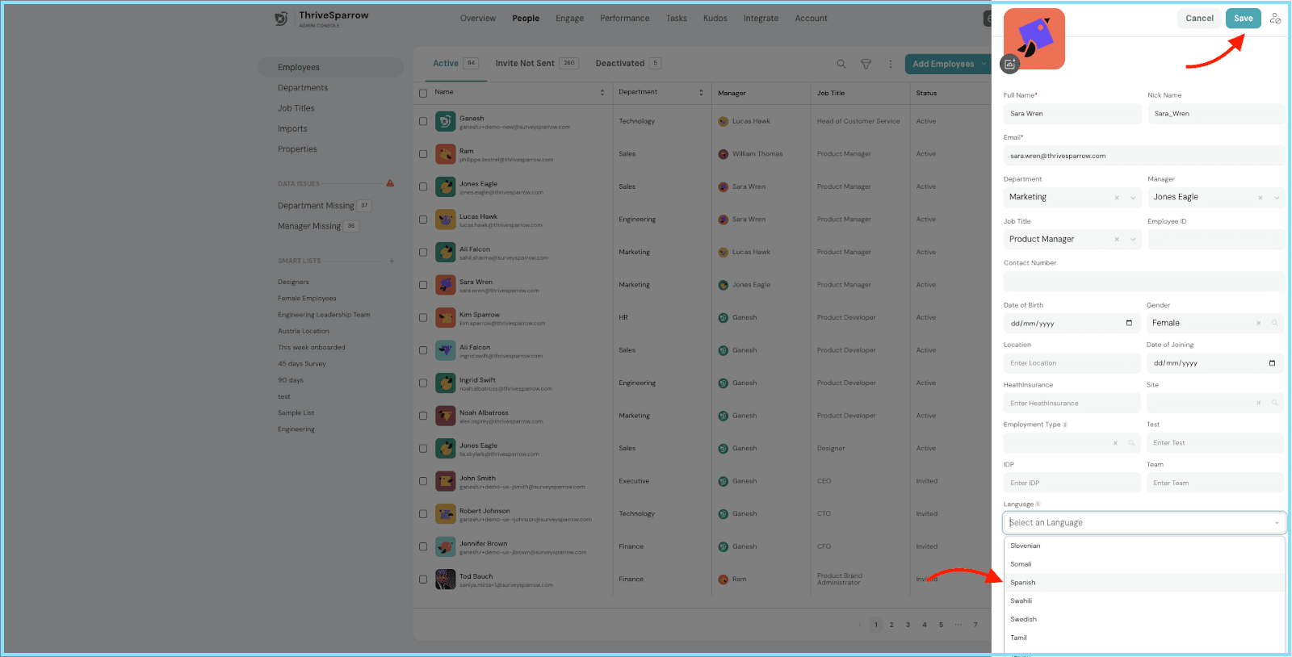The width and height of the screenshot is (1292, 657).
Task: Expand the Manager dropdown showing Jones Eagle
Action: tap(1277, 198)
